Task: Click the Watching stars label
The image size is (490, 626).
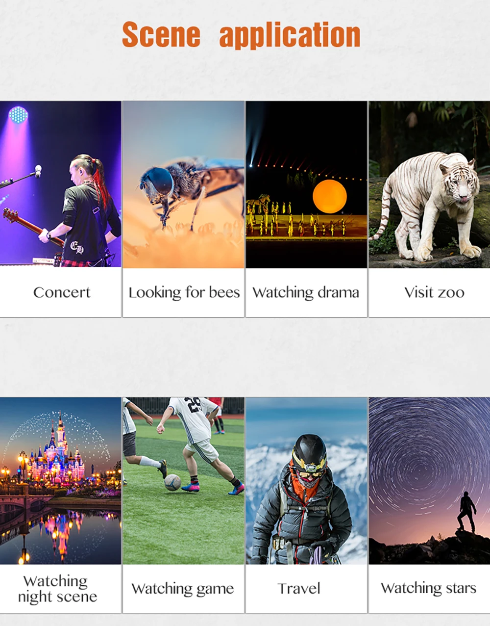Action: [429, 588]
